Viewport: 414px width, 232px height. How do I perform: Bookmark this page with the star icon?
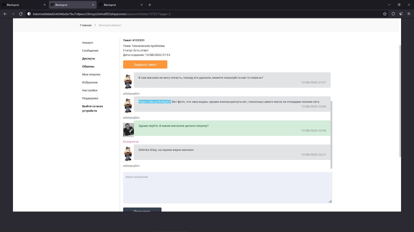pos(385,14)
